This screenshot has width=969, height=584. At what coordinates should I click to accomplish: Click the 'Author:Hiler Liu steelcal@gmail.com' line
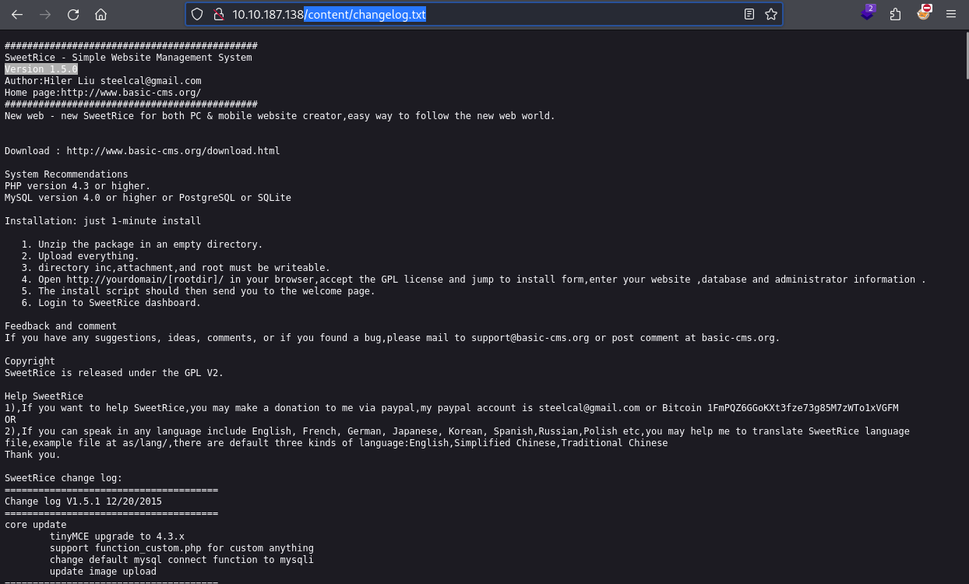click(x=103, y=81)
